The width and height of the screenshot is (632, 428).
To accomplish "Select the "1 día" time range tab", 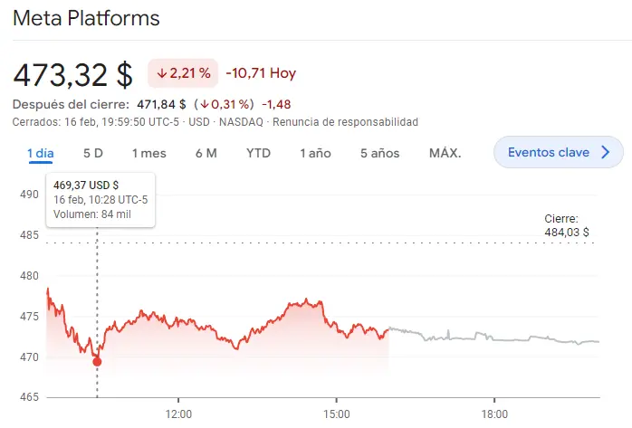I will [41, 153].
